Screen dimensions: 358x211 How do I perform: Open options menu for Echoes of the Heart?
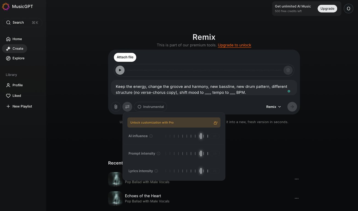coord(297,198)
